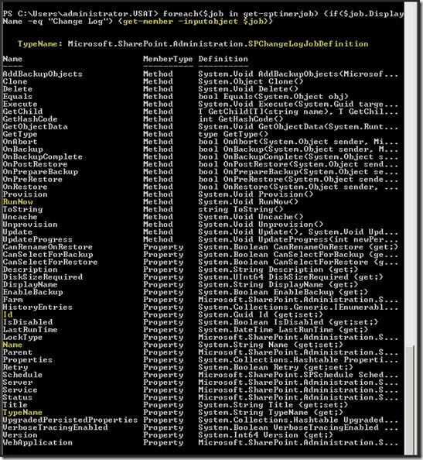Viewport: 423px width, 460px height.
Task: Click the CanRenameOnRestore property name
Action: point(47,247)
